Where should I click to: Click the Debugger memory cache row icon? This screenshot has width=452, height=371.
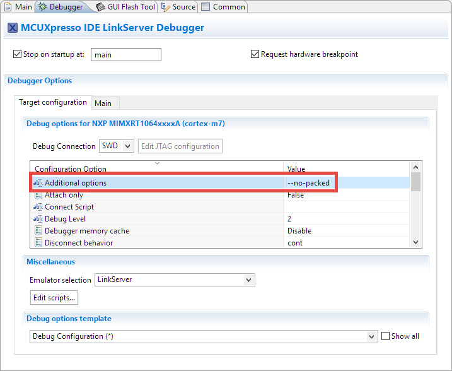(x=38, y=231)
